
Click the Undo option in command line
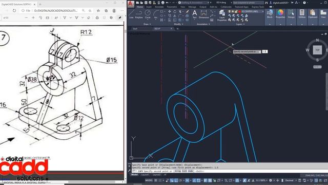[190, 171]
